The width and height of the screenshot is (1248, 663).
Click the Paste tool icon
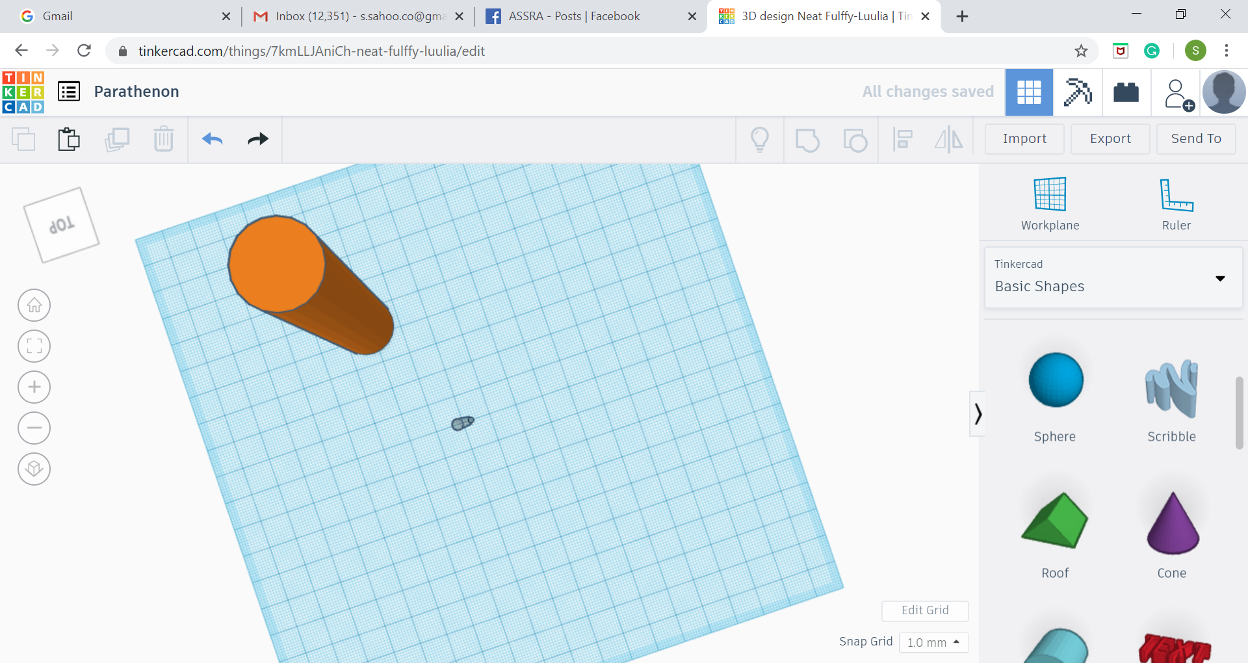coord(69,139)
